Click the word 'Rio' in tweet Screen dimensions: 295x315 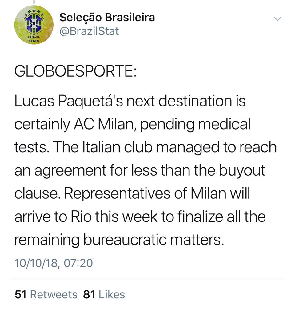81,216
